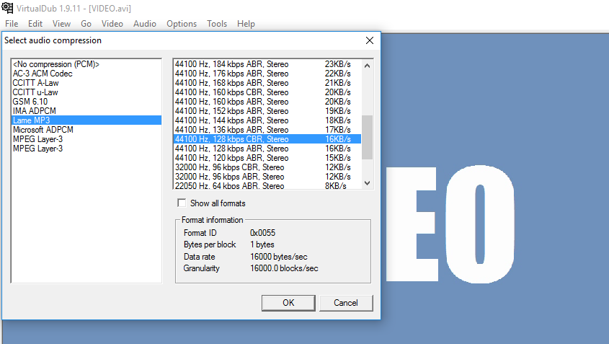Select <No compression (PCM)> codec

[86, 64]
